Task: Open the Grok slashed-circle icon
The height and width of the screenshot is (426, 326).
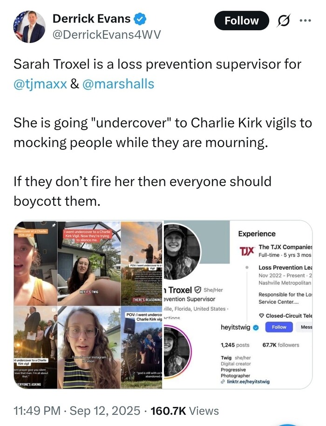Action: click(283, 21)
